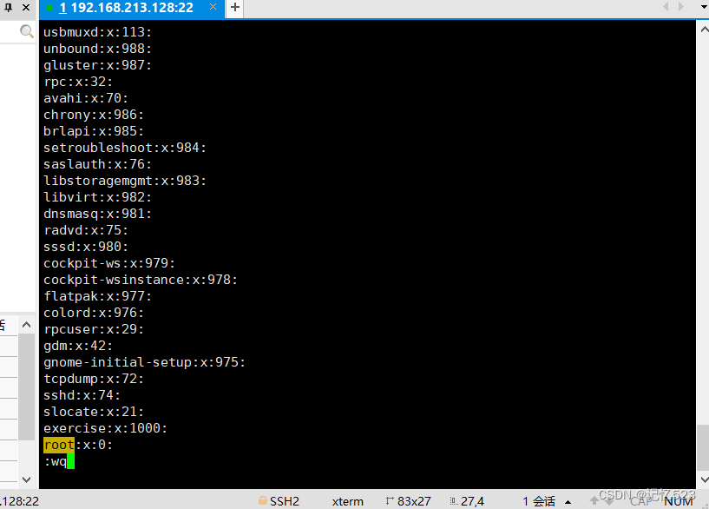
Task: Toggle the CAP lock indicator
Action: (642, 500)
